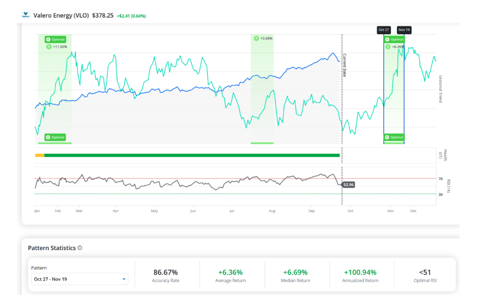Click the top Optimal badge in November
485x304 pixels.
point(395,39)
